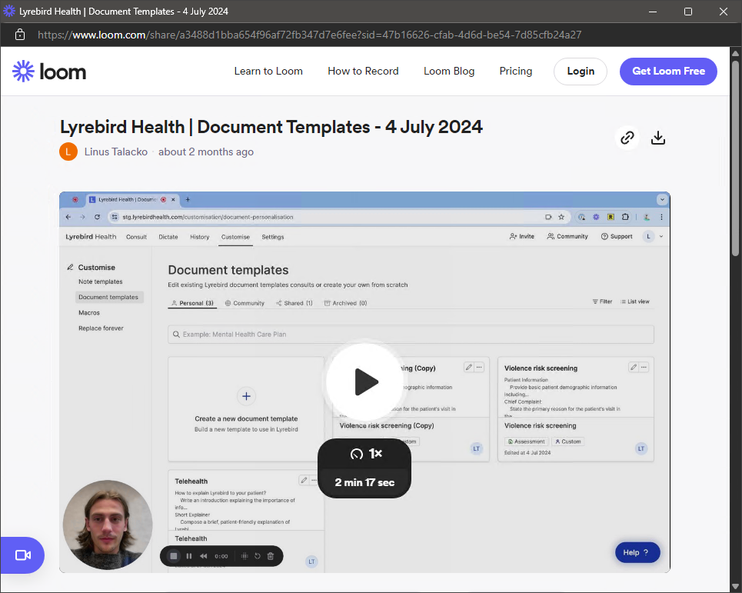
Task: Click the Custom tag on Violence risk screening
Action: pyautogui.click(x=568, y=441)
